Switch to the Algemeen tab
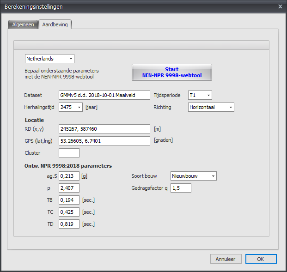The image size is (287, 272). pyautogui.click(x=23, y=24)
